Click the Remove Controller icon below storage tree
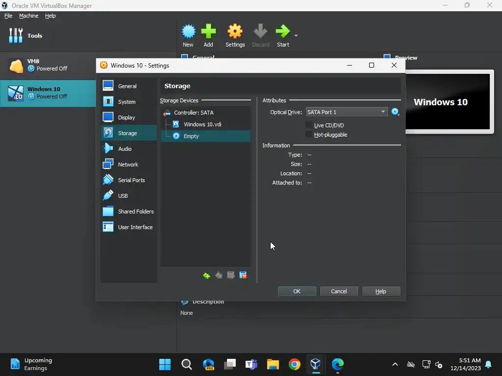Screen dimensions: 502x376 tap(219, 275)
